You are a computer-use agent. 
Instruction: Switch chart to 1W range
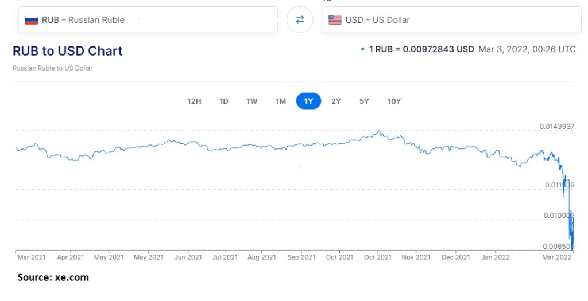point(252,101)
